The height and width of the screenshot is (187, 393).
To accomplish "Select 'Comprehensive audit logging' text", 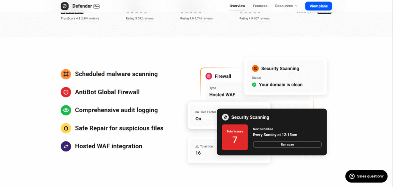I will pos(116,110).
